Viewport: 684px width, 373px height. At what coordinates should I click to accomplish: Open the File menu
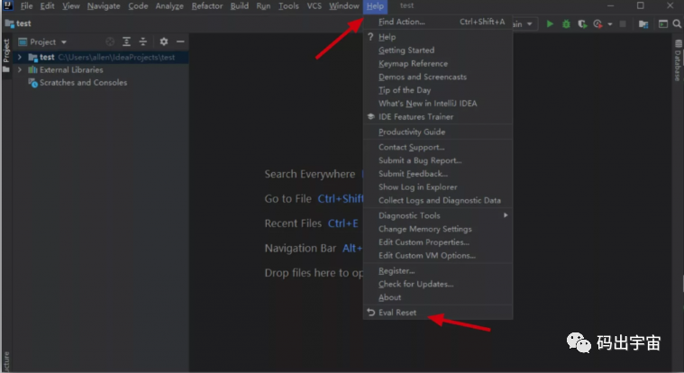(26, 6)
